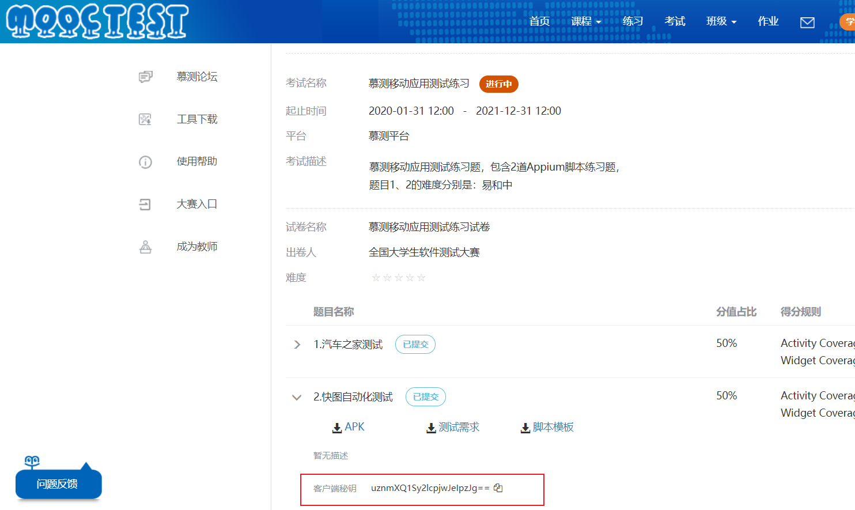Click the 工具下载 tools icon
Screen dimensions: 855x510
click(145, 119)
